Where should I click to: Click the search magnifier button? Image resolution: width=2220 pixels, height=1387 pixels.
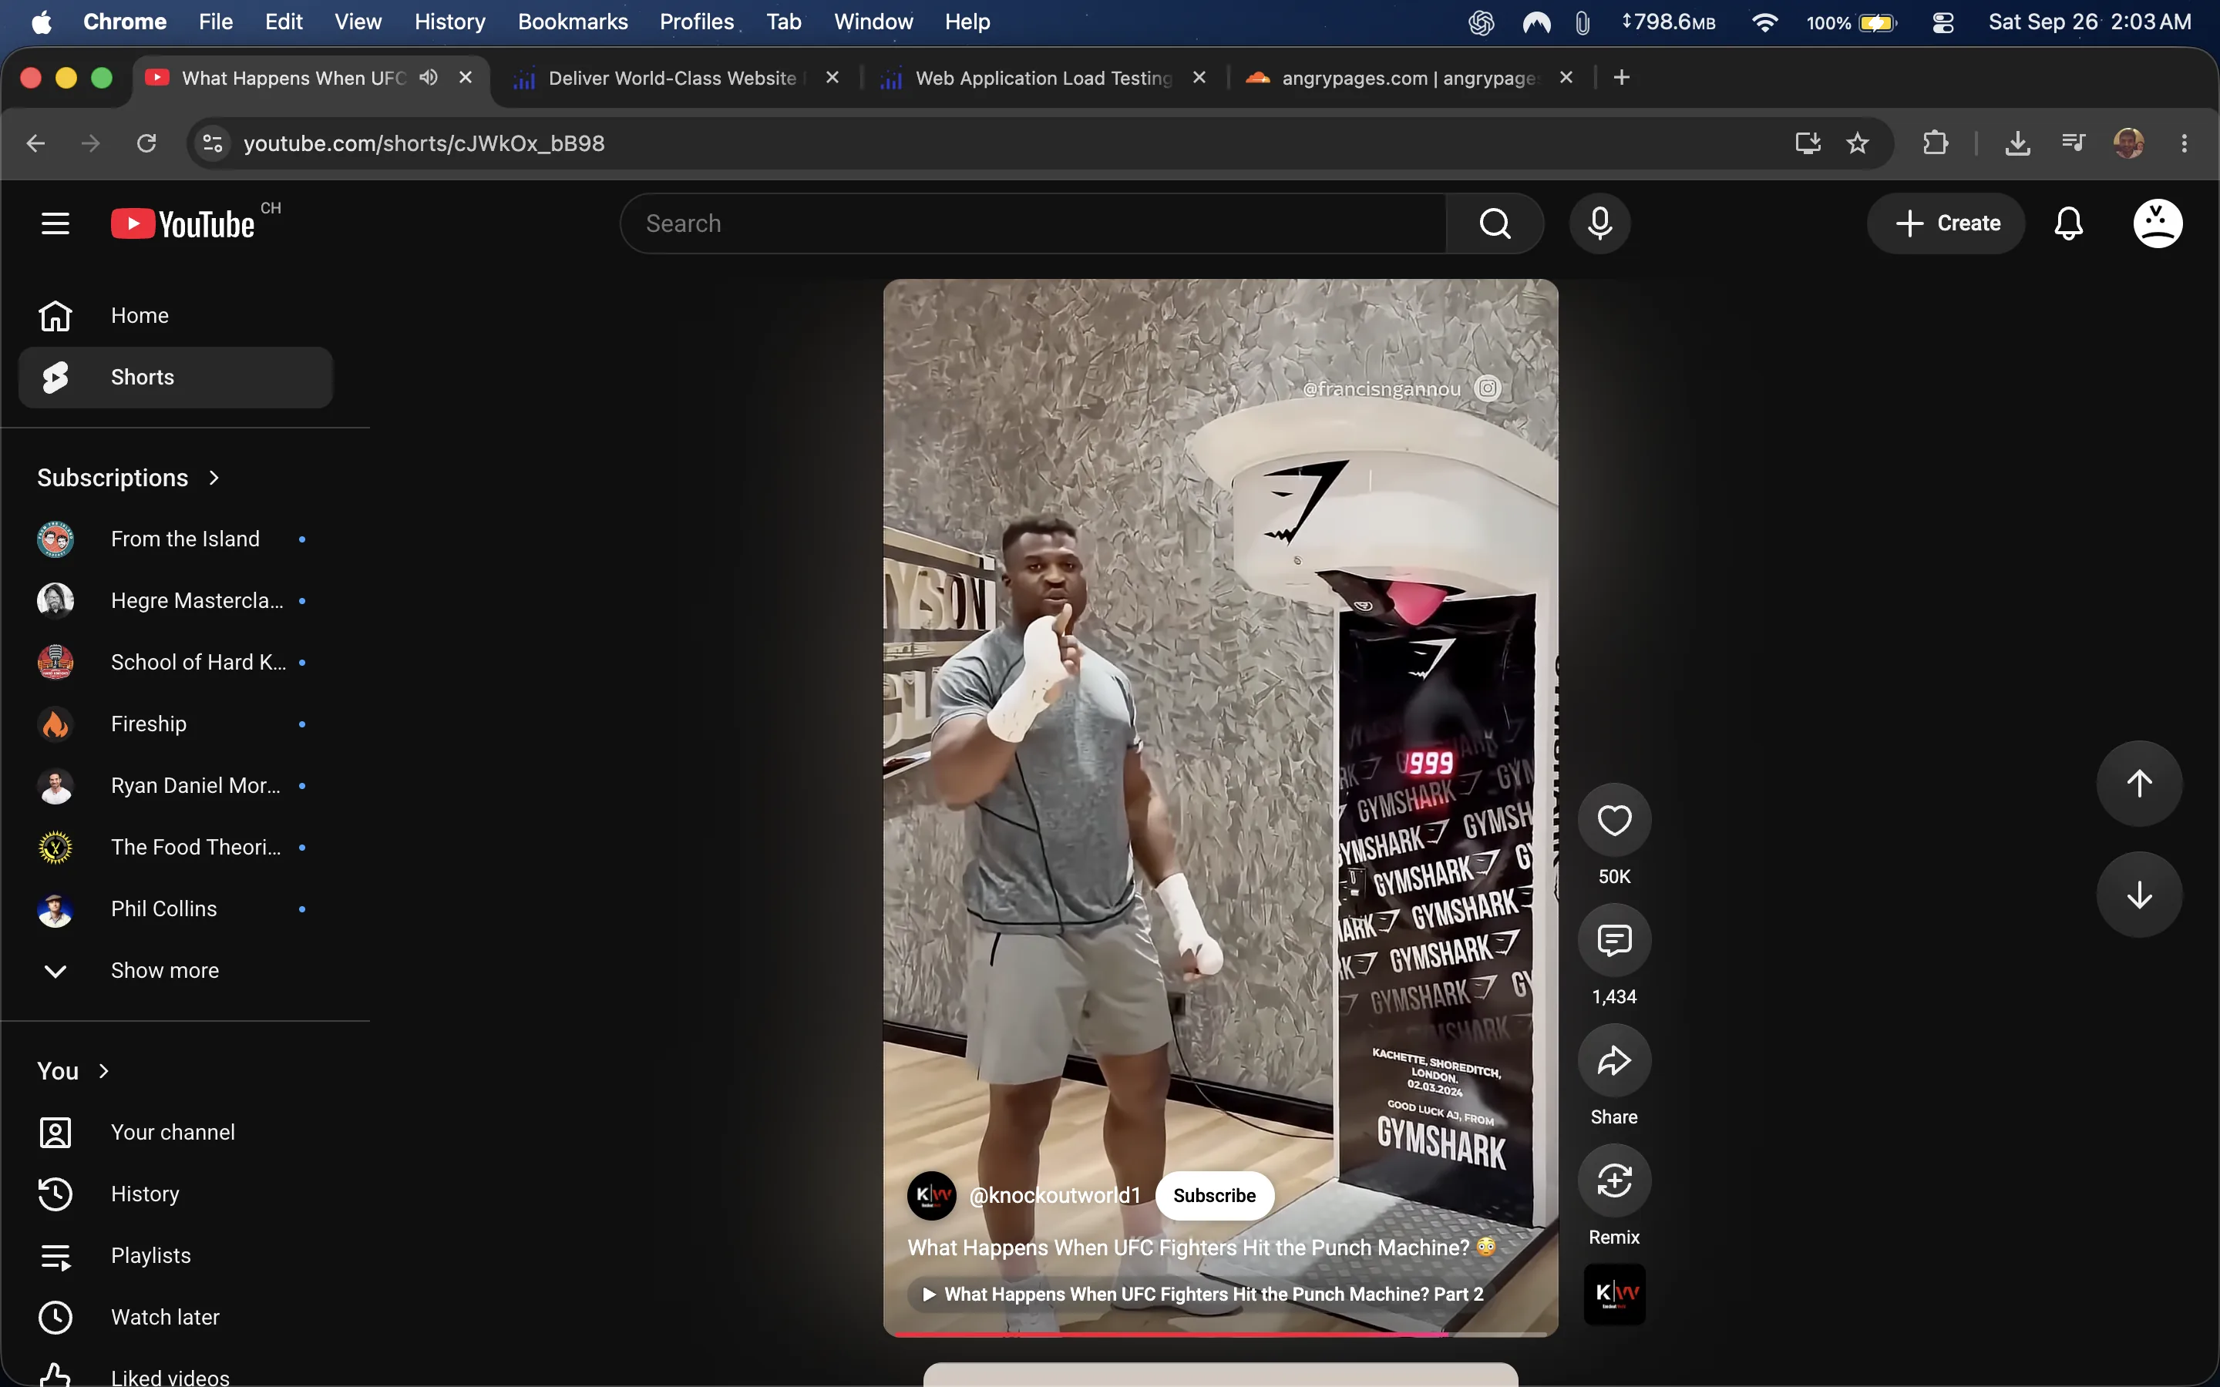click(1495, 223)
